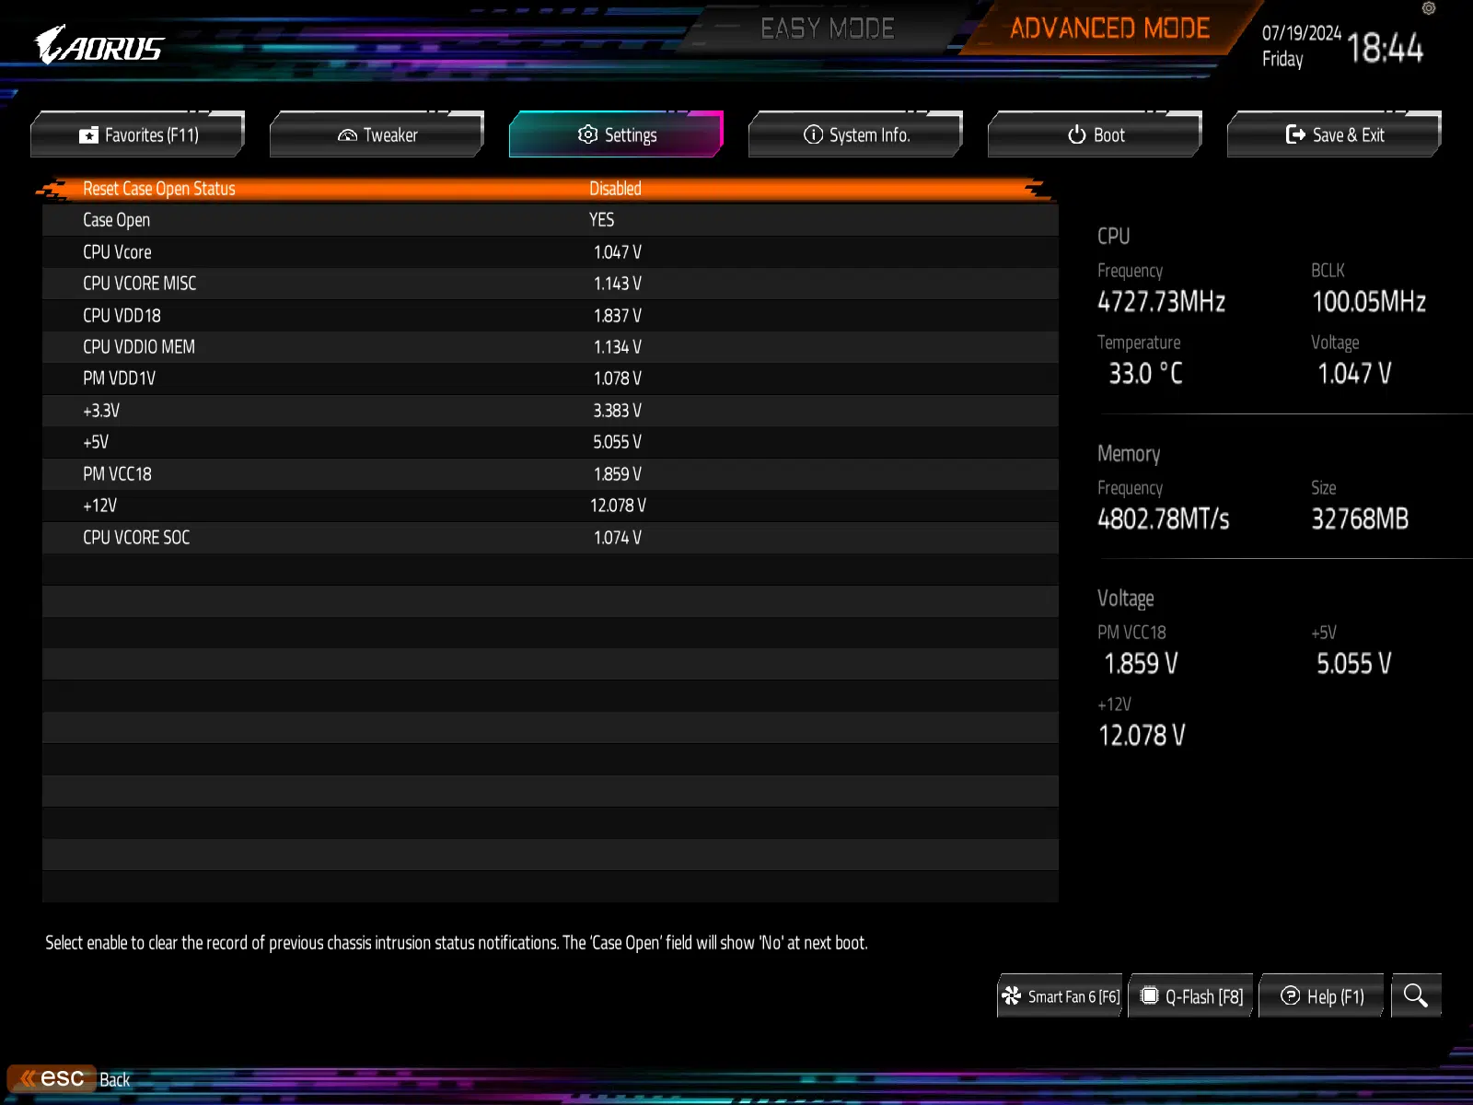Click the 1.074 V value
This screenshot has width=1473, height=1105.
click(x=617, y=538)
